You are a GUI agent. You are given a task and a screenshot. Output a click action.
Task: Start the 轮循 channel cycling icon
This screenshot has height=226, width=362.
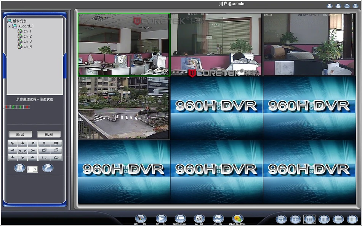(218, 219)
